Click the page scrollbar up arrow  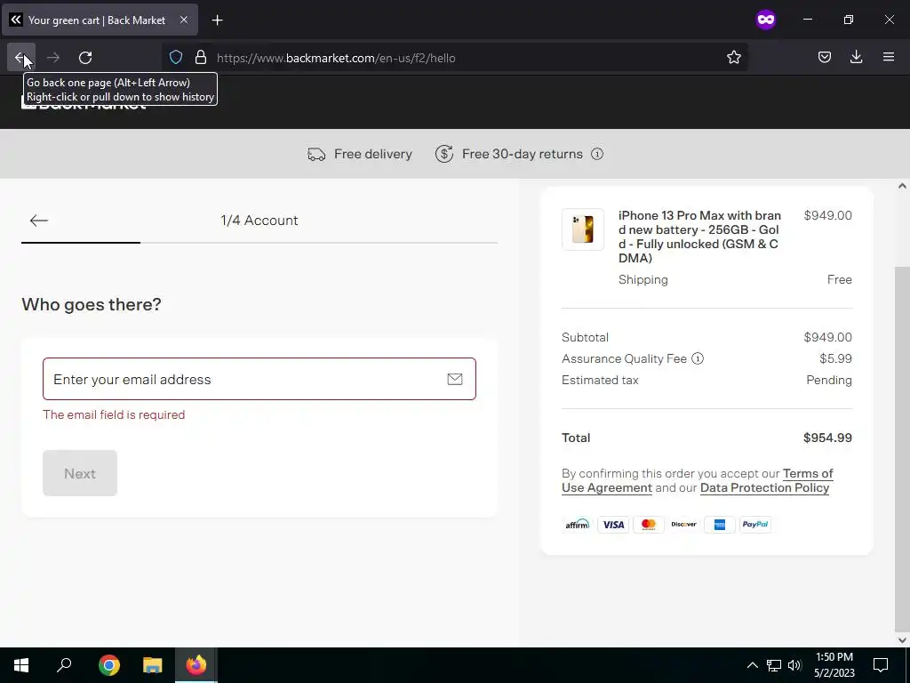click(902, 187)
